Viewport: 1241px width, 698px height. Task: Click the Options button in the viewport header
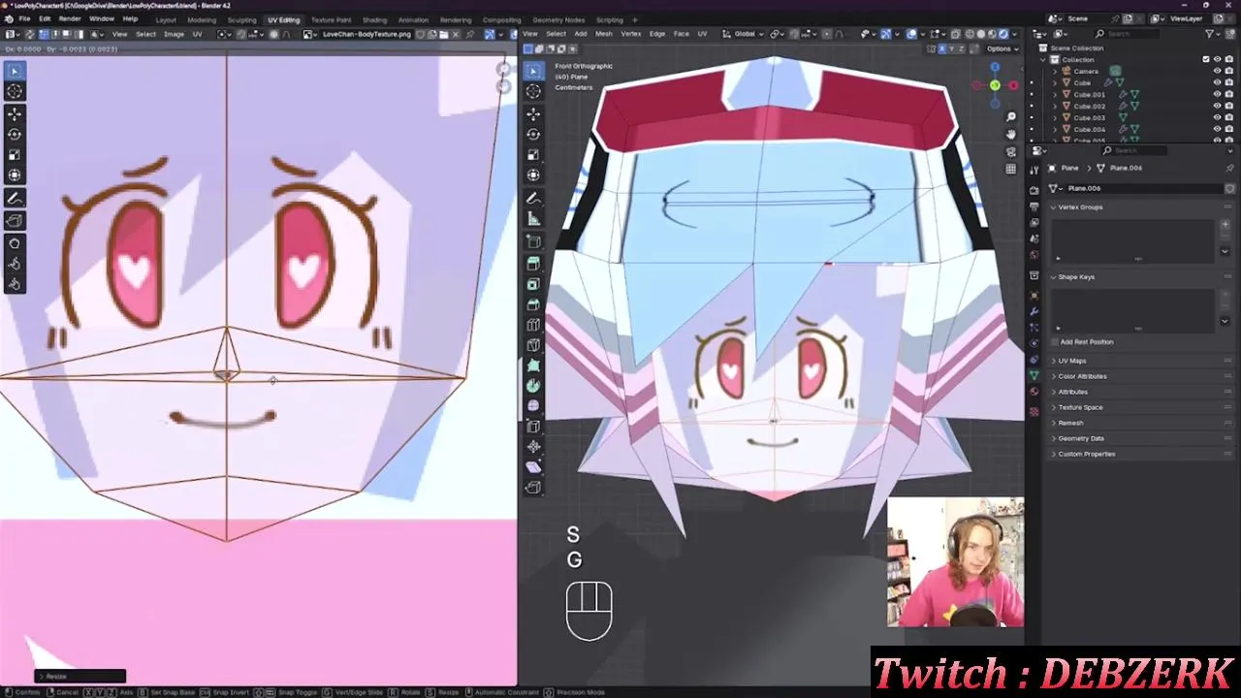click(x=1002, y=48)
